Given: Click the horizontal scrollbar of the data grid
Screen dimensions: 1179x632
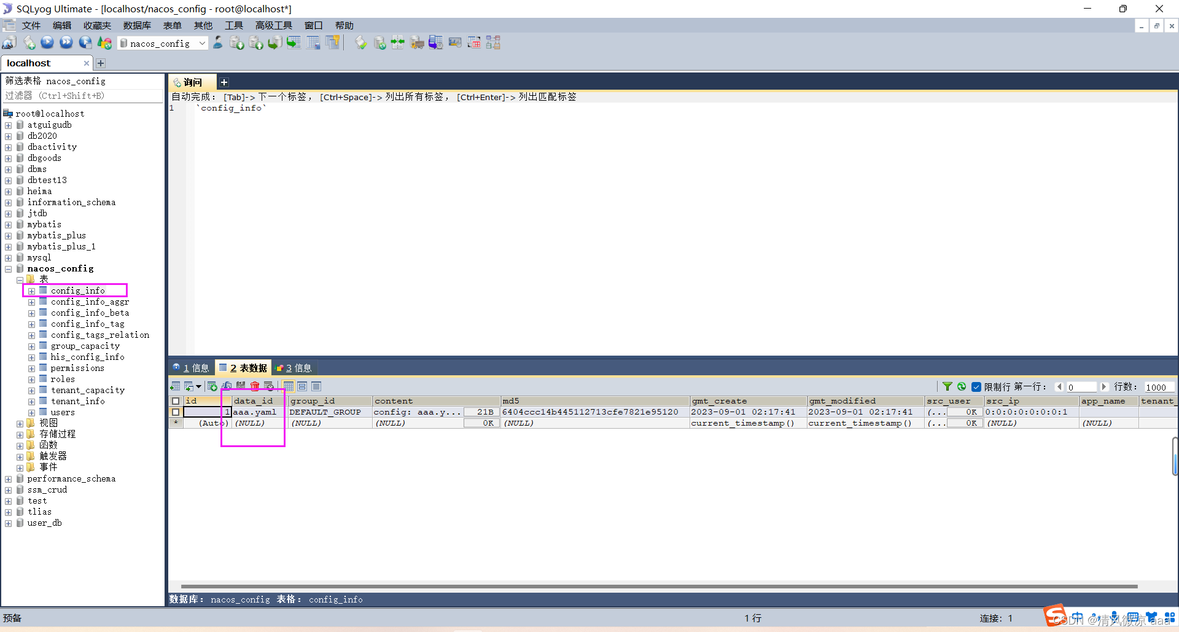Looking at the screenshot, I should 659,587.
